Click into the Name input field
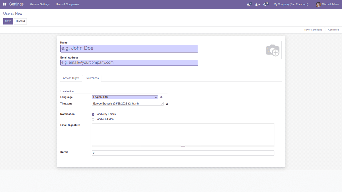 tap(129, 48)
